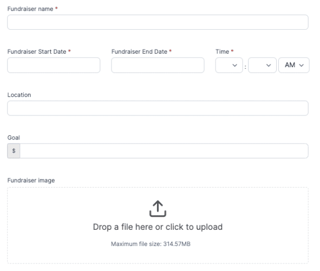
Task: Click the Maximum file size text
Action: point(151,244)
